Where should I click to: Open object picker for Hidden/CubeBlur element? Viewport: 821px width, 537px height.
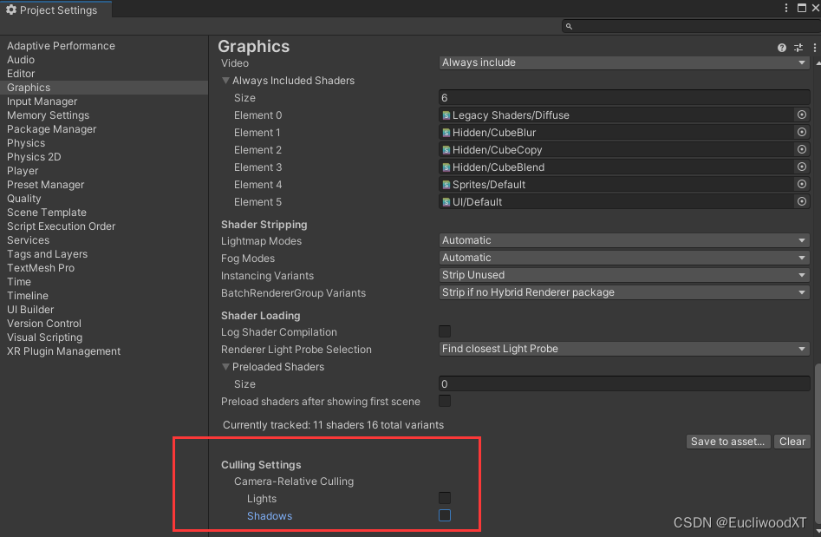pos(801,132)
